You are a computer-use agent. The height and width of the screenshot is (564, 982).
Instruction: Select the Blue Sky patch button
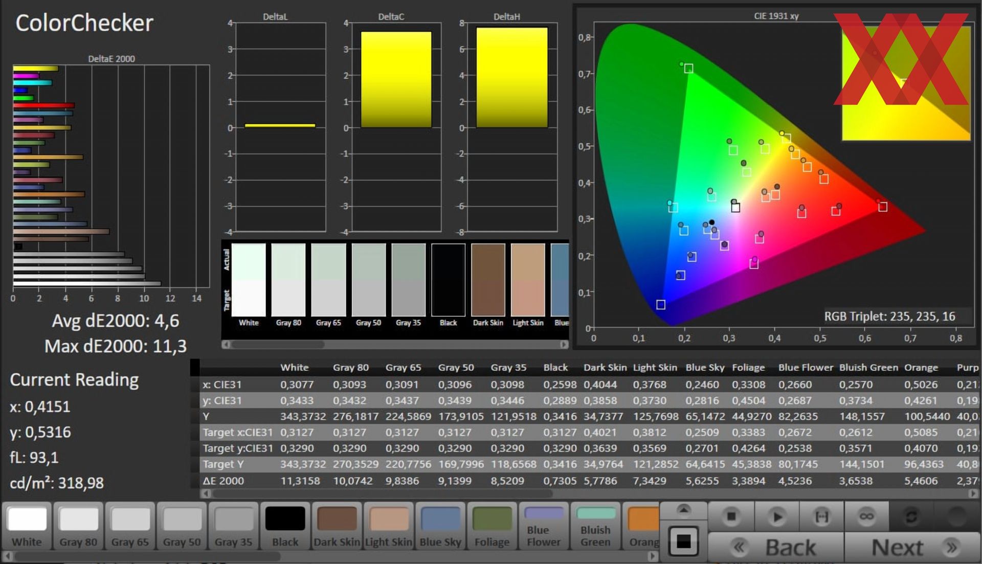(440, 526)
